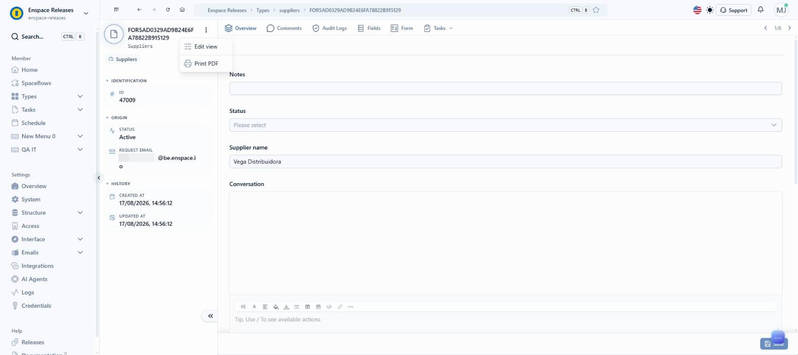The width and height of the screenshot is (798, 355).
Task: Select Edit view from the popup menu
Action: click(206, 46)
